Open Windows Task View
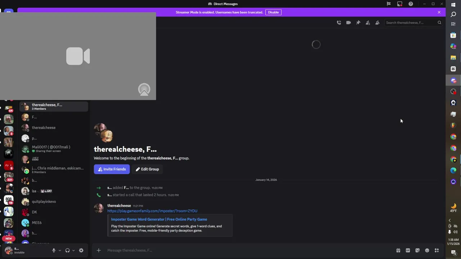 tap(453, 24)
